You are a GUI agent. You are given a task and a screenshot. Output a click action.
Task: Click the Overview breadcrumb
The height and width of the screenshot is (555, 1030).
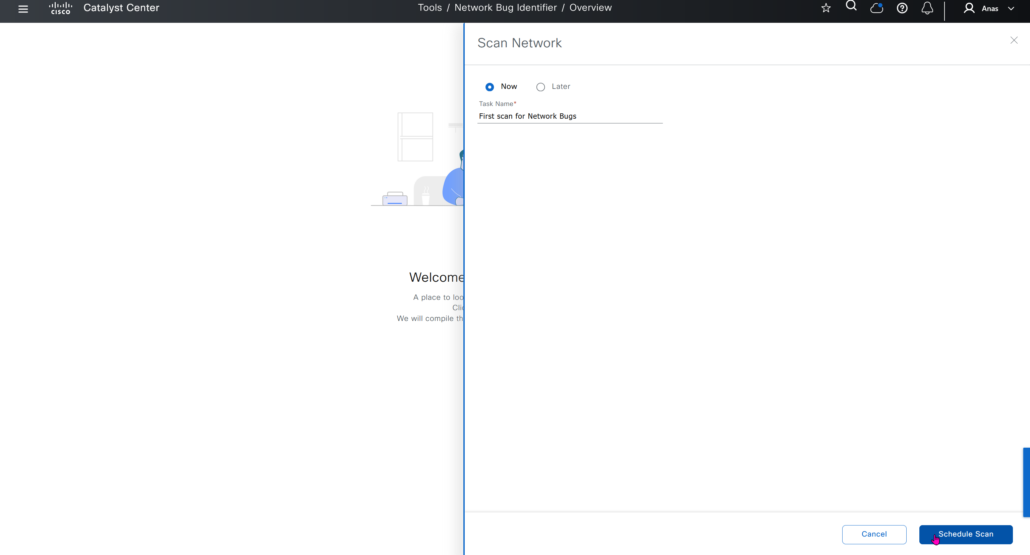pos(590,8)
